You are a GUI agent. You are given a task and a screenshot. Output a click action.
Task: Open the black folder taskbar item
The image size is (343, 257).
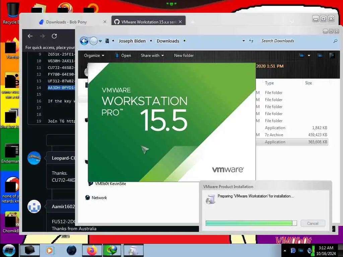pyautogui.click(x=30, y=250)
